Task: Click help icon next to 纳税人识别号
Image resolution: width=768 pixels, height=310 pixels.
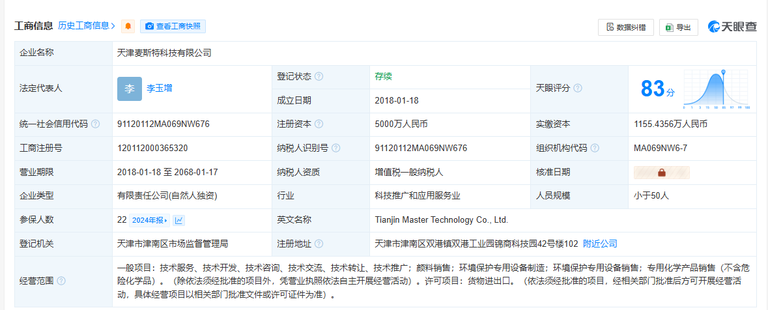Action: (336, 148)
